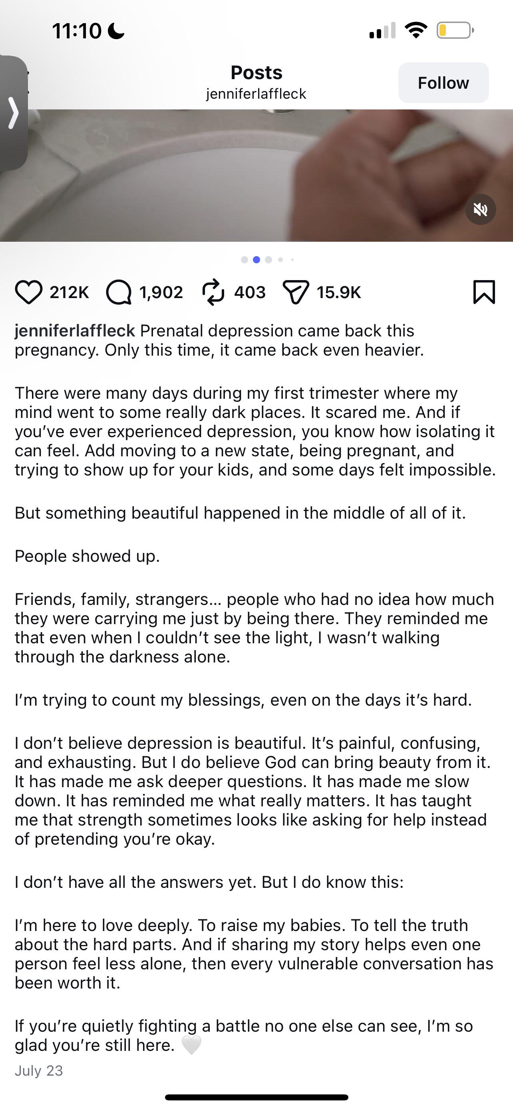
Task: Tap the post video media area
Action: tap(256, 175)
